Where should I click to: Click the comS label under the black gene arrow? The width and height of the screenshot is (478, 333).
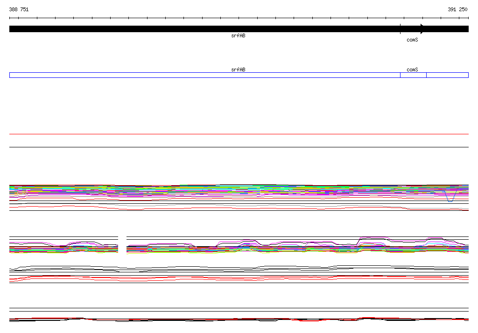click(x=412, y=40)
